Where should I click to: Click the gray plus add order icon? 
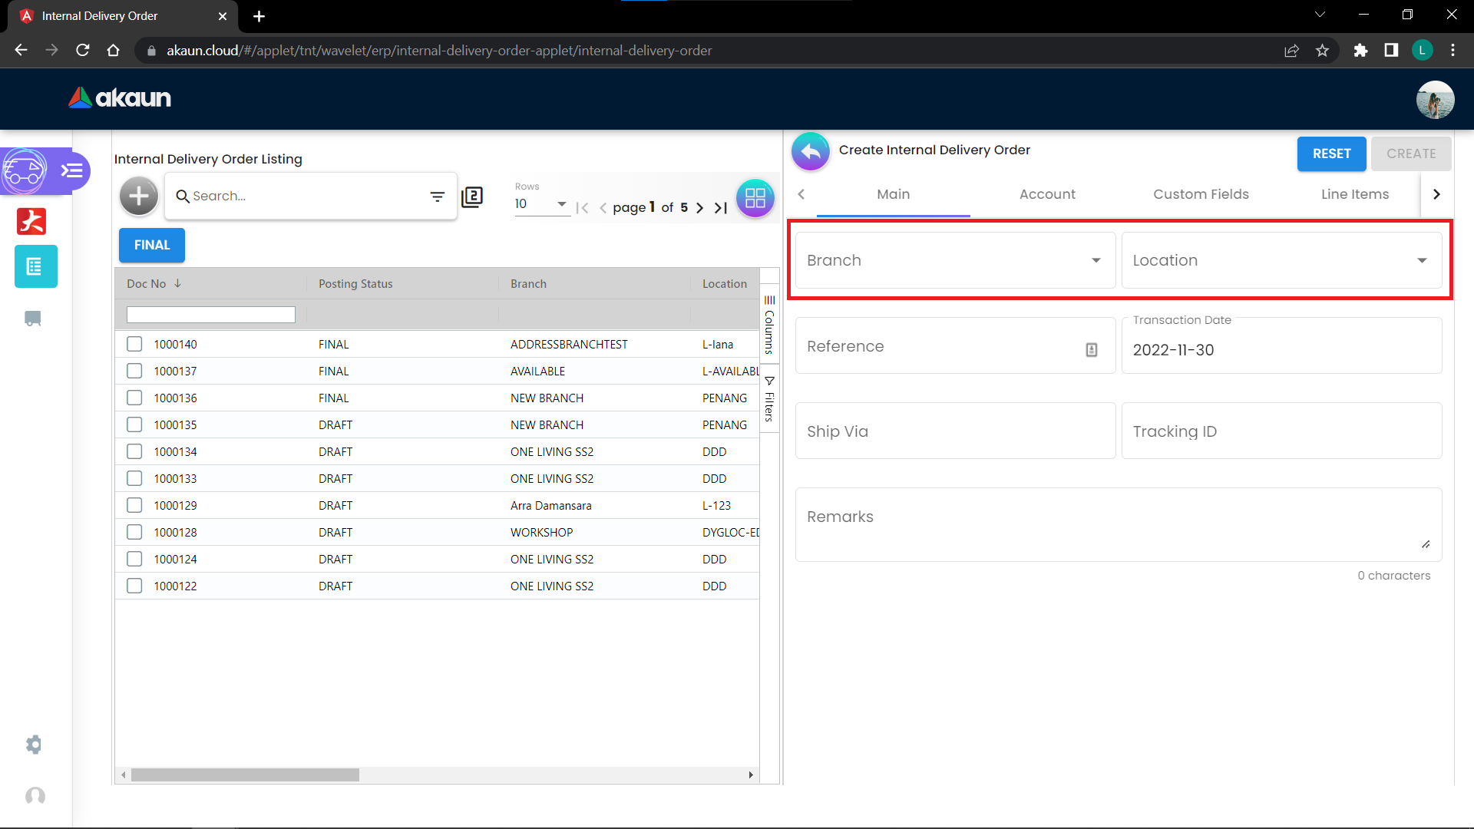[139, 197]
